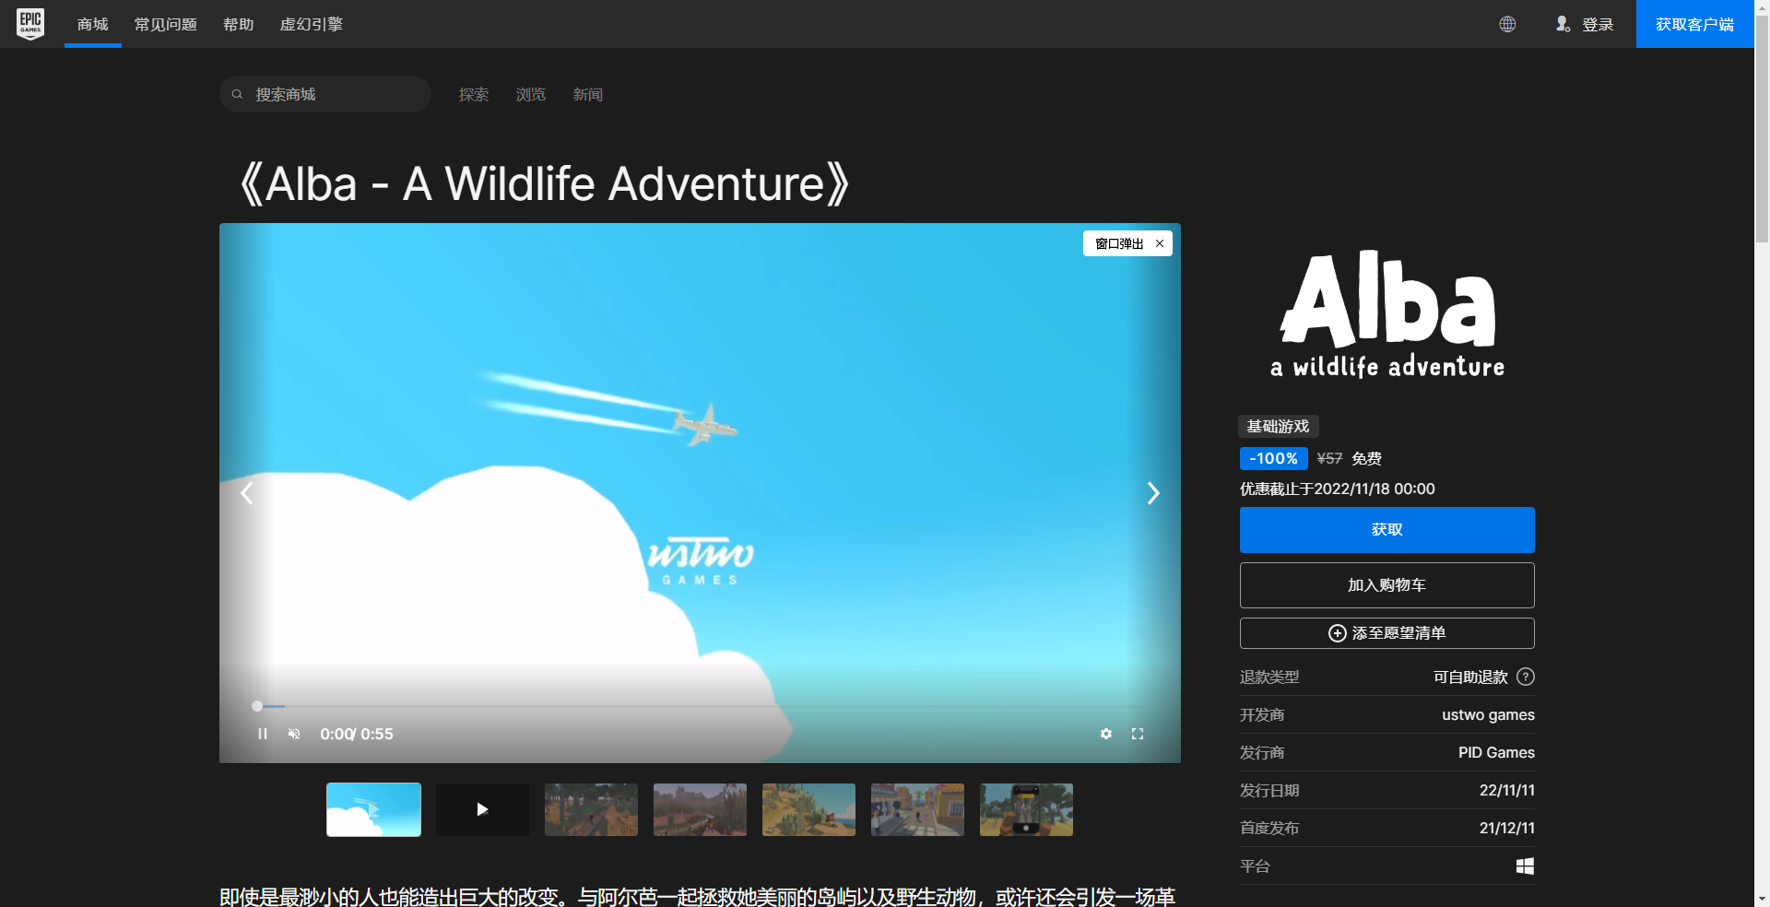Close the 窗口弹出 picture-in-picture prompt
The width and height of the screenshot is (1770, 907).
[1159, 243]
